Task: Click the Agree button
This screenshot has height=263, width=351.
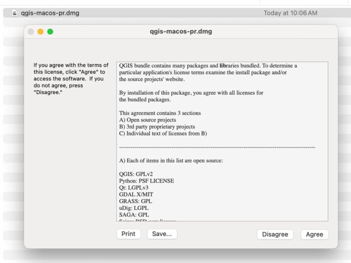Action: [x=314, y=234]
